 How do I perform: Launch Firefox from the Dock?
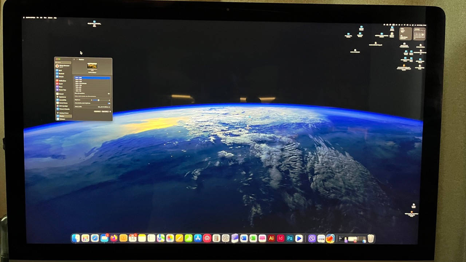[x=114, y=238]
